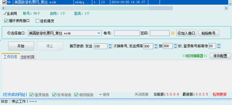
Task: Switch to 工作日志 tab
Action: [11, 57]
